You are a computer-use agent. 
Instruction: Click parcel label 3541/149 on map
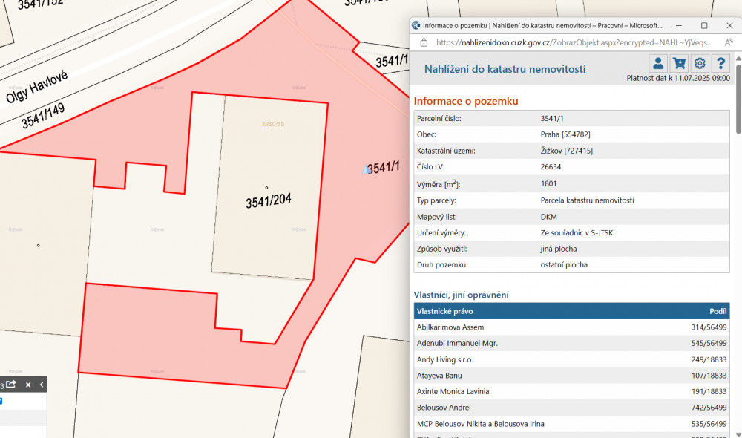pos(43,117)
